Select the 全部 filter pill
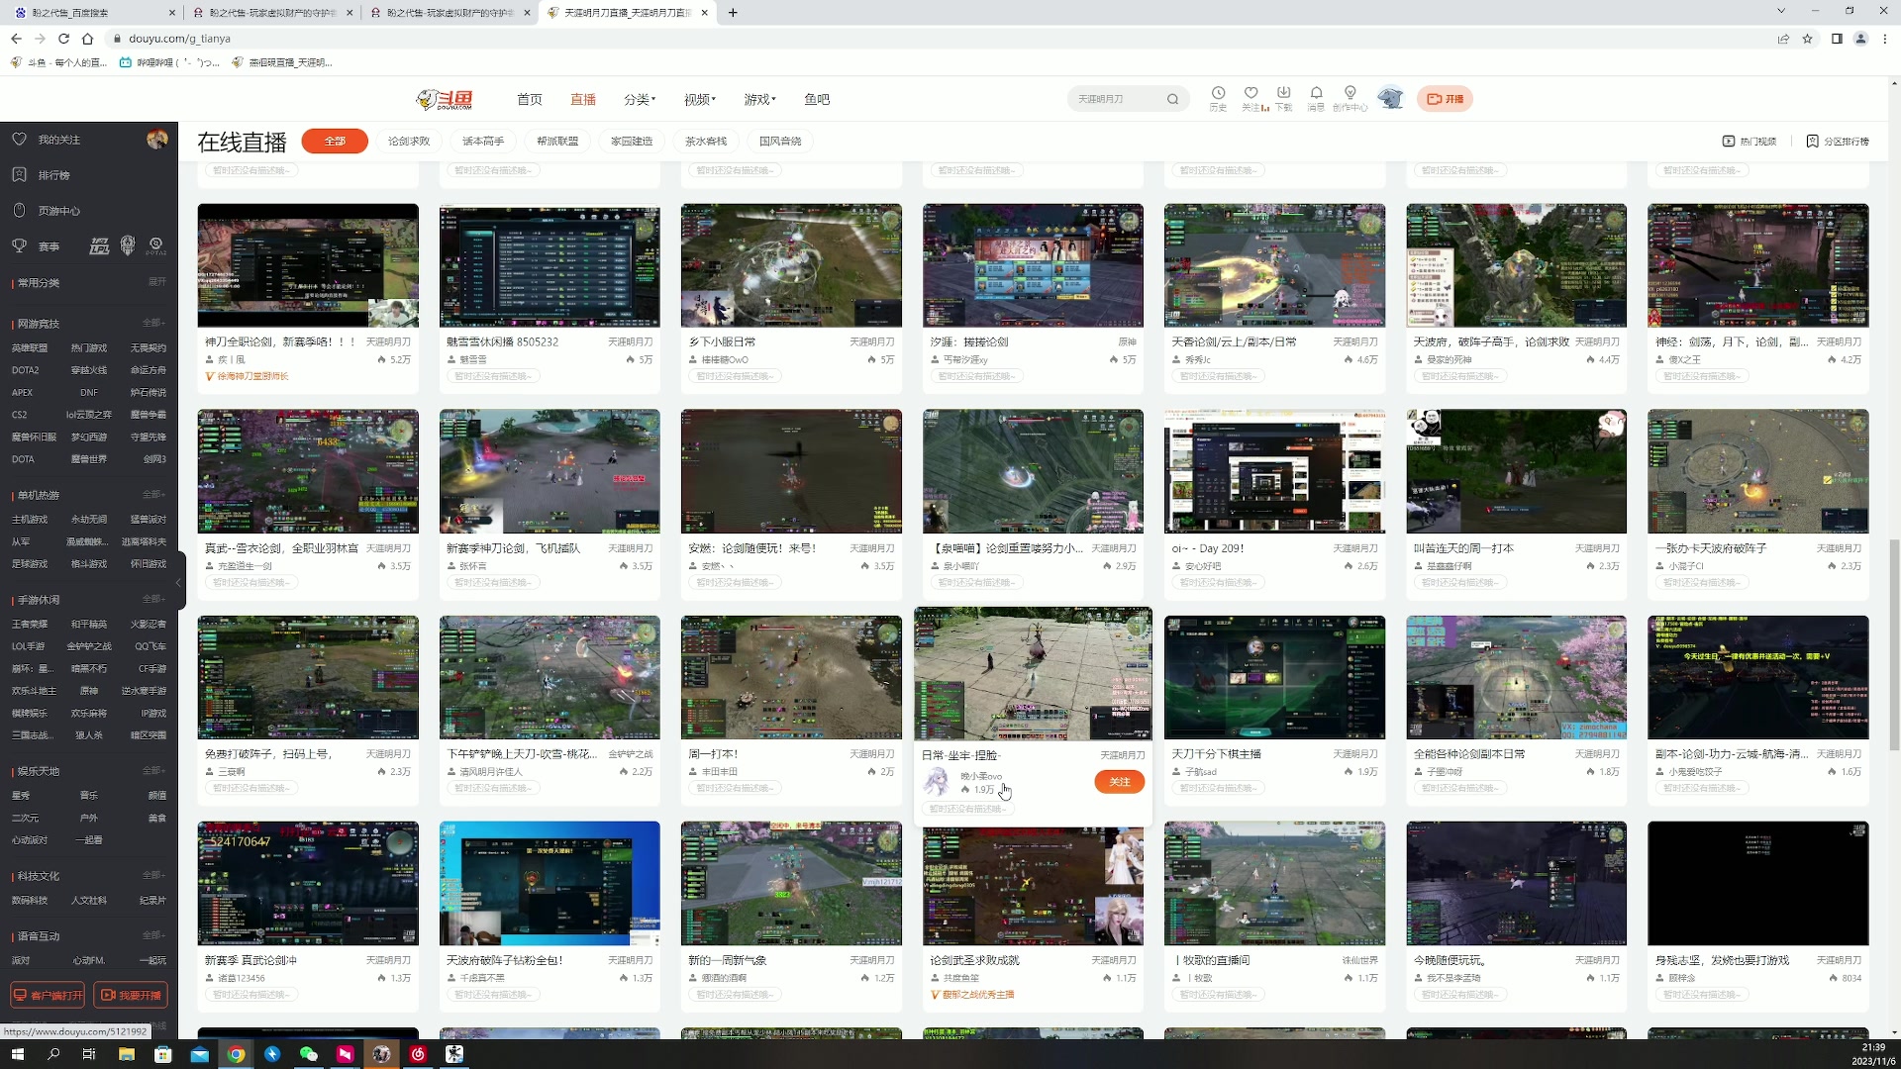The image size is (1901, 1069). pos(335,142)
